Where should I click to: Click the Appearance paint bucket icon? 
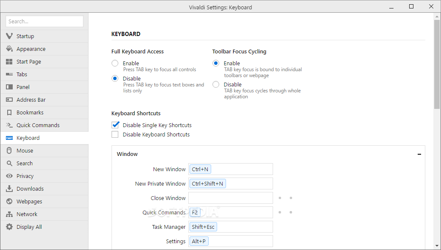pyautogui.click(x=9, y=49)
